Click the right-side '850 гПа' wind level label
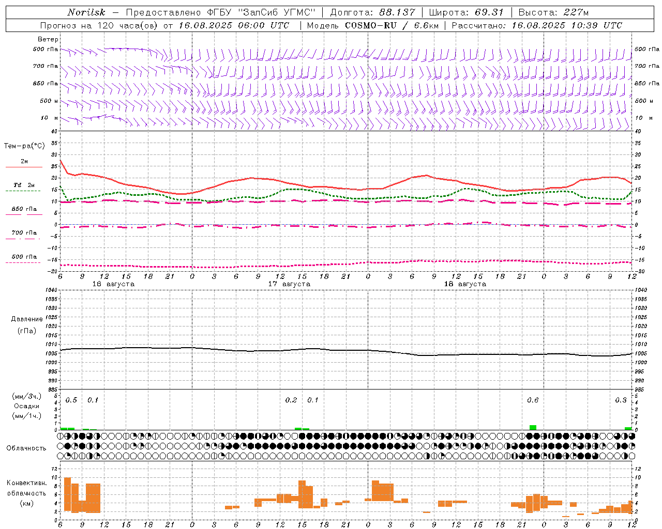This screenshot has width=662, height=529. pos(647,83)
